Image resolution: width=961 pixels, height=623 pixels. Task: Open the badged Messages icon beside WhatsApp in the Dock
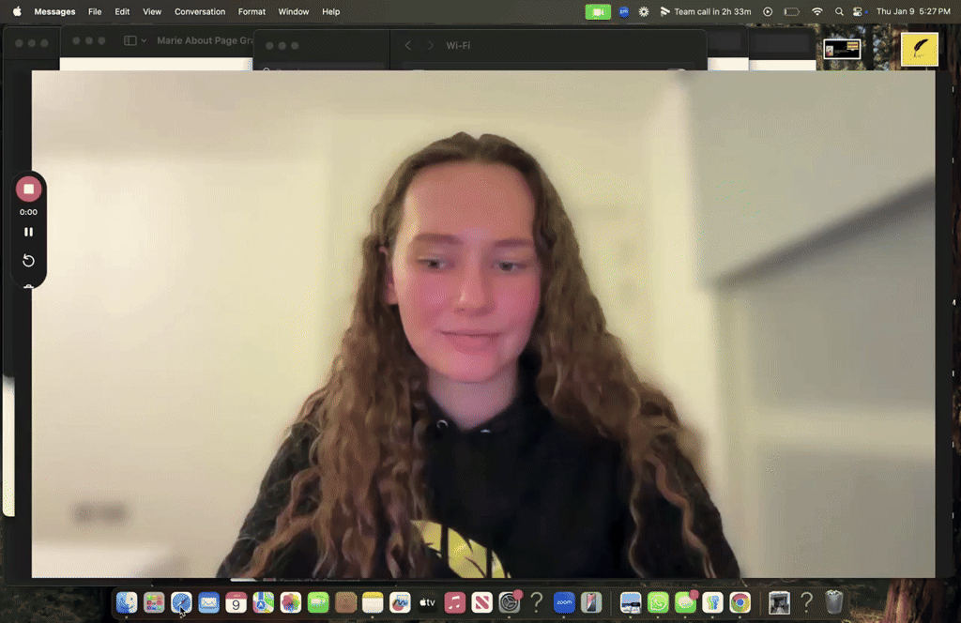tap(685, 602)
